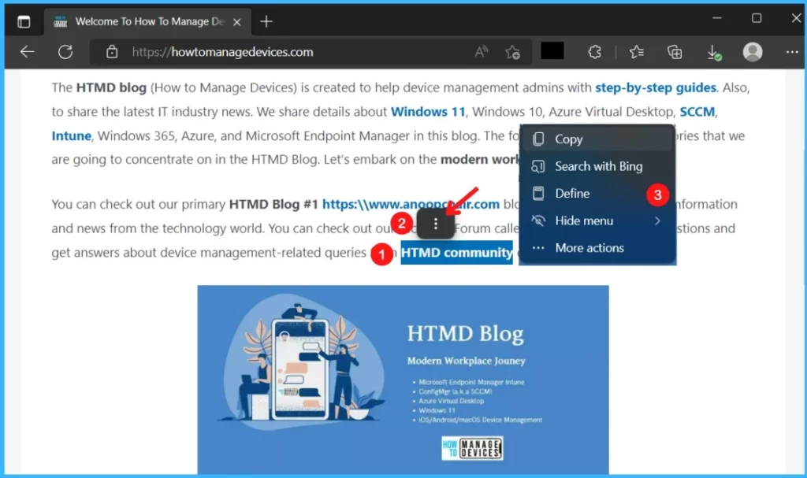This screenshot has width=807, height=478.
Task: Click the Manage Devices logo in banner
Action: coord(472,448)
